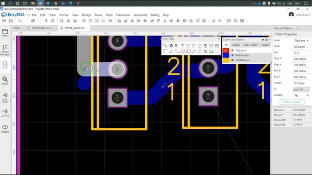The width and height of the screenshot is (312, 175).
Task: Open the Advanced menu
Action: [140, 15]
